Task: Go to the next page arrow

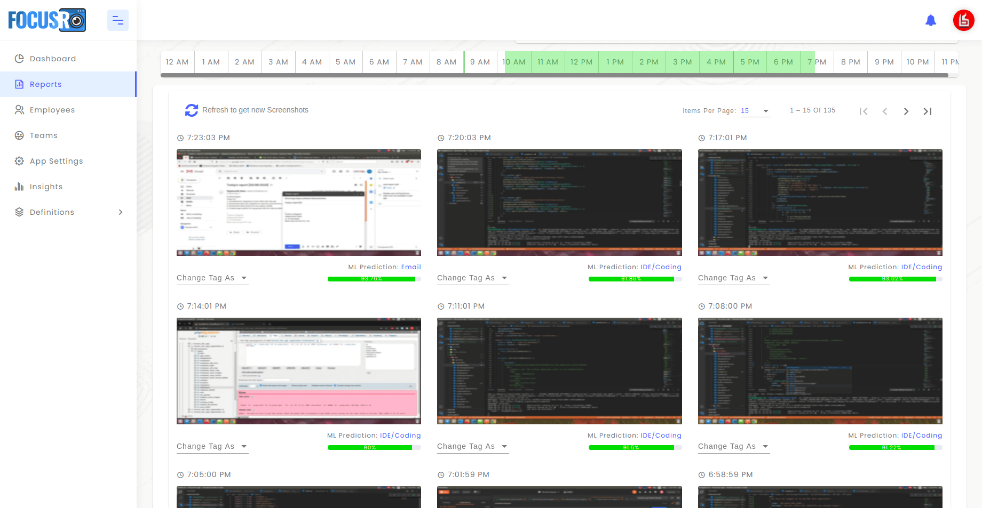Action: pyautogui.click(x=906, y=111)
